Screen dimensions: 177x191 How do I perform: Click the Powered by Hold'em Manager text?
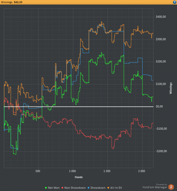(x=155, y=186)
